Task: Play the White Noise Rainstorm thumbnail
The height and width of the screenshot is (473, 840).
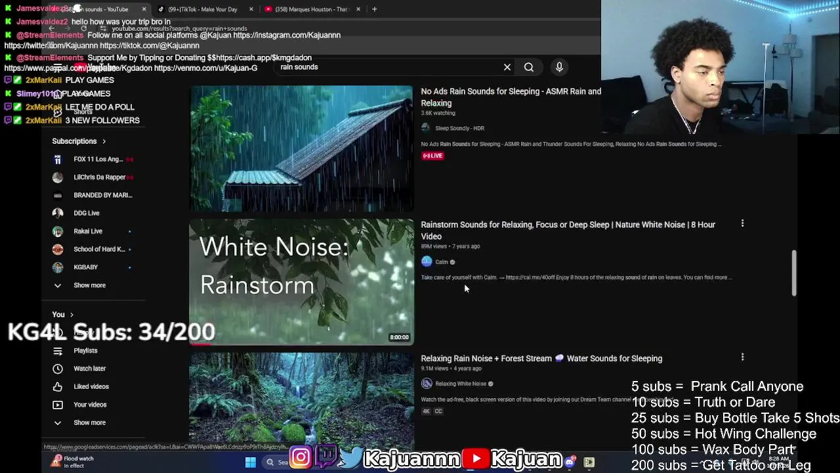Action: (x=302, y=282)
